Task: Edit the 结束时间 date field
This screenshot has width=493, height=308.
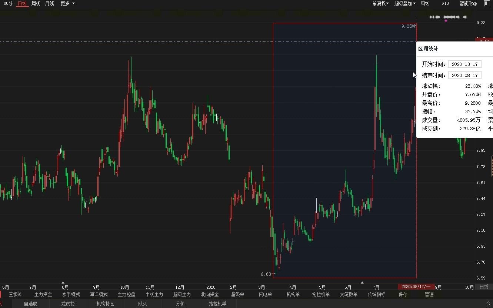Action: point(464,75)
